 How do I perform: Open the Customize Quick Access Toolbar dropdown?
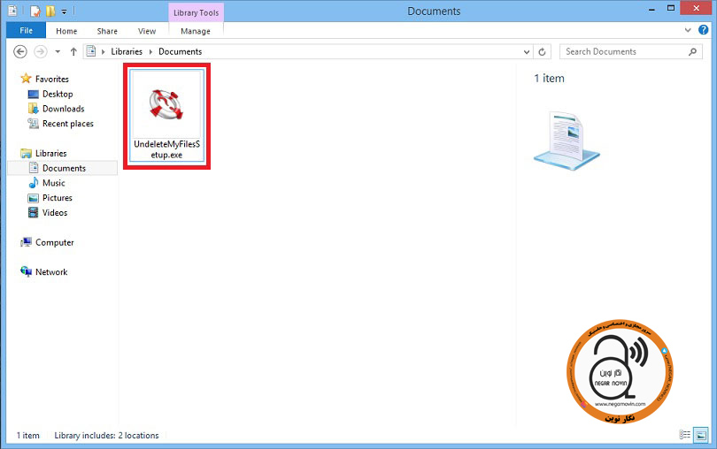point(64,11)
